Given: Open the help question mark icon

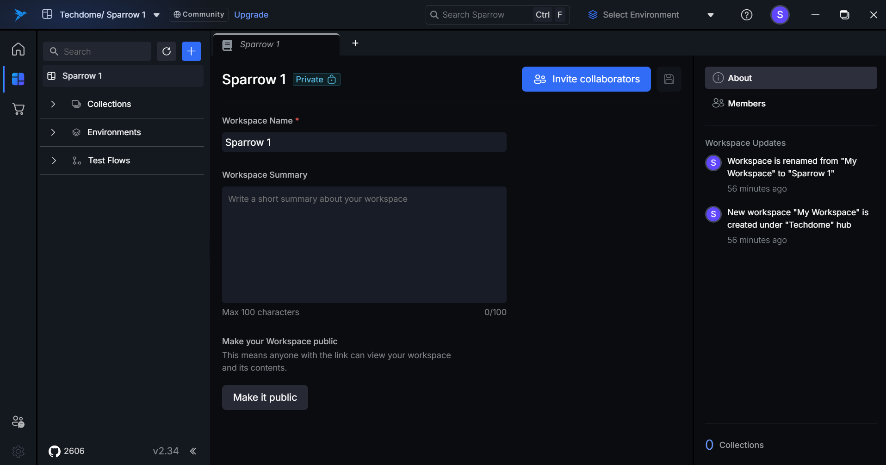Looking at the screenshot, I should pos(746,15).
